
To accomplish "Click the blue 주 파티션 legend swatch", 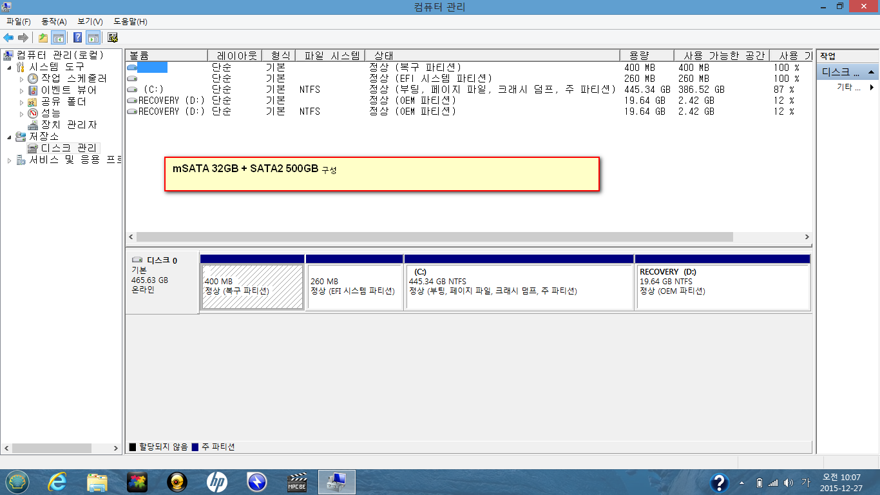I will coord(196,447).
